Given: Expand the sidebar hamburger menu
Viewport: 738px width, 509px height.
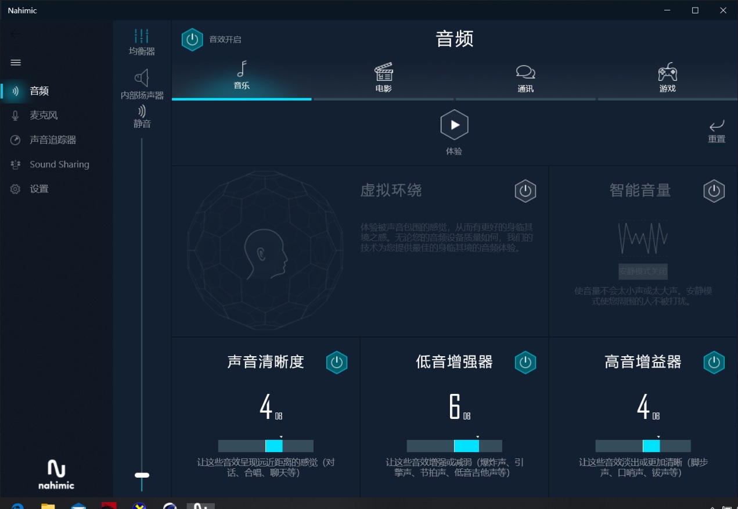Looking at the screenshot, I should pos(16,62).
